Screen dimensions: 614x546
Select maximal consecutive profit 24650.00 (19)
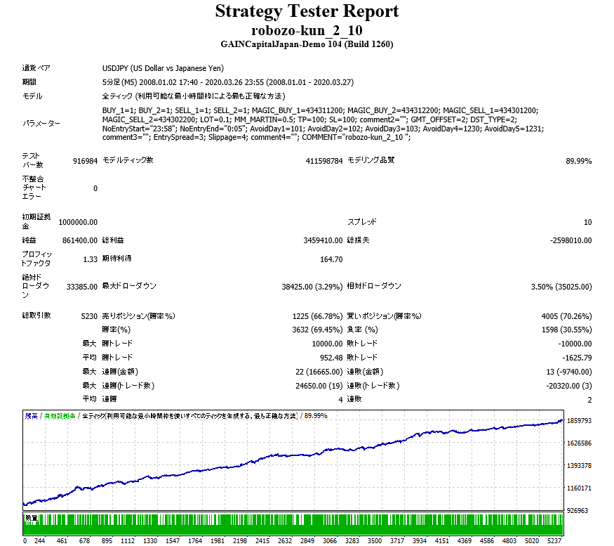tap(319, 386)
